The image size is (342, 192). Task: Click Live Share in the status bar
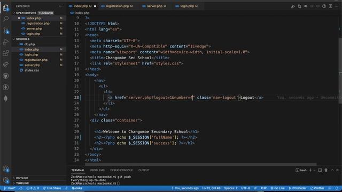click(52, 188)
